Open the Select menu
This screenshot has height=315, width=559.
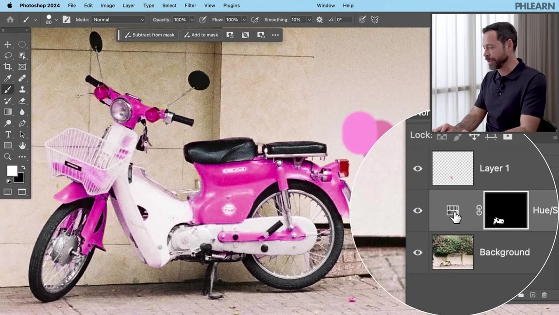point(169,6)
